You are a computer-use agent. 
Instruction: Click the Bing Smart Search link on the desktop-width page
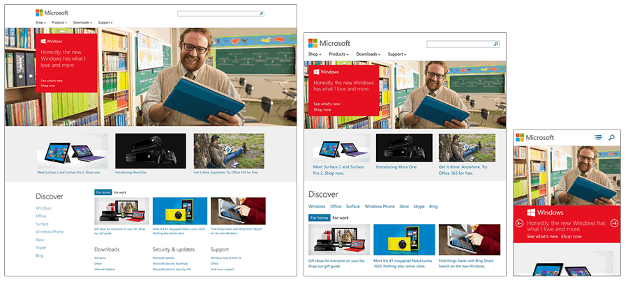coord(237,231)
